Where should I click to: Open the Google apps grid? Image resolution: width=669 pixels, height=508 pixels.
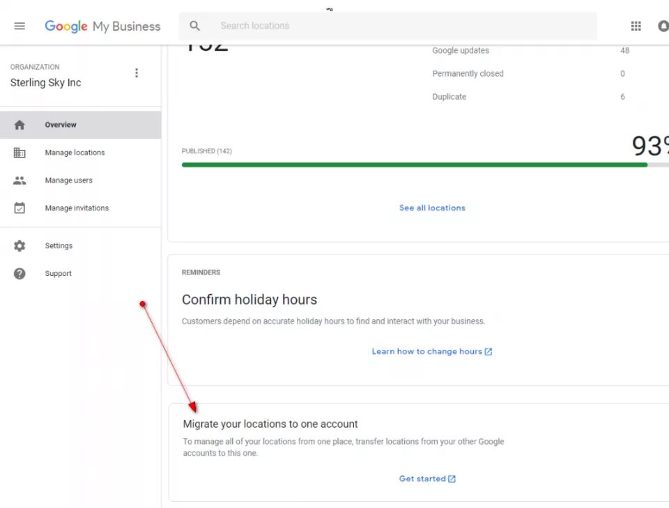coord(636,26)
